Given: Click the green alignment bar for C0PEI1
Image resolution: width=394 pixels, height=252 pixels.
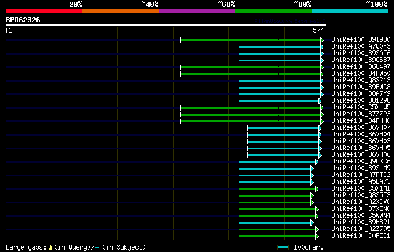Looking at the screenshot, I should click(278, 237).
